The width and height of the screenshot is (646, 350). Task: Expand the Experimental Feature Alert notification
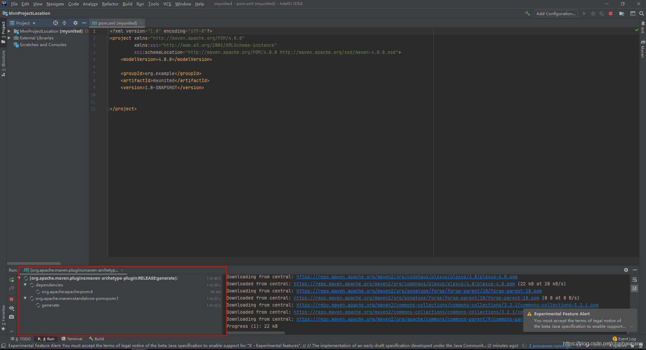pos(632,326)
